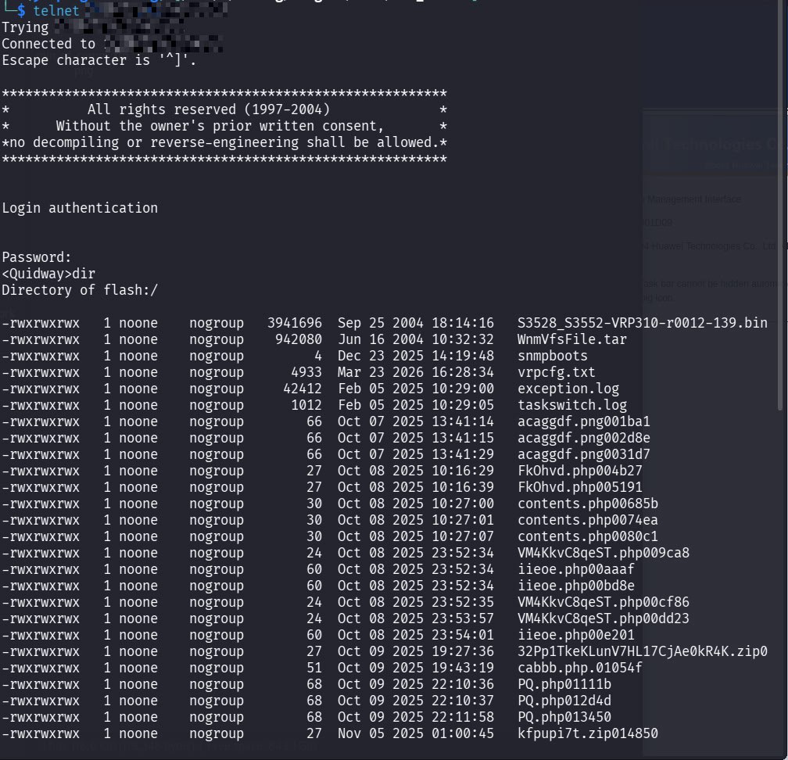
Task: Click the 'Connected to' line
Action: pos(112,44)
